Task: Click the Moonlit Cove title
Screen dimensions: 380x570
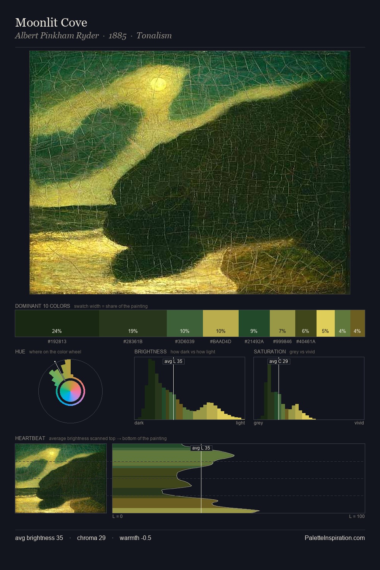Action: (x=51, y=22)
